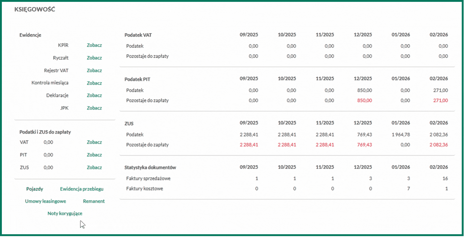Select the Podatek PIT table heading

[x=137, y=79]
